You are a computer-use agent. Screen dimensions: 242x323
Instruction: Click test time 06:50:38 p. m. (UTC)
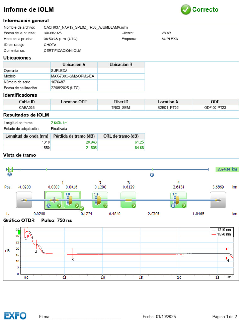(60, 39)
